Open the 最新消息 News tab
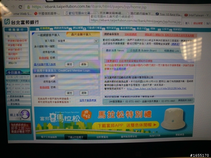 tap(115, 50)
